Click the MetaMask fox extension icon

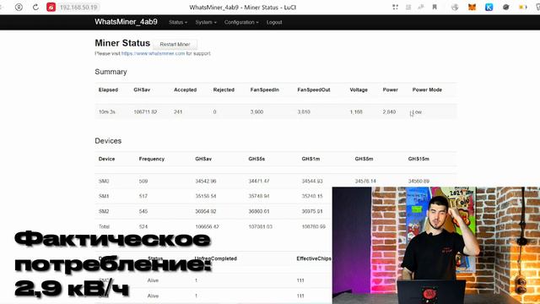pyautogui.click(x=472, y=7)
